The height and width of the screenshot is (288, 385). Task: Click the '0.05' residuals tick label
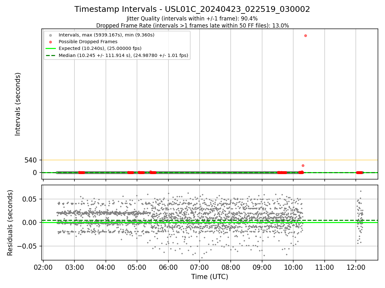pyautogui.click(x=29, y=199)
